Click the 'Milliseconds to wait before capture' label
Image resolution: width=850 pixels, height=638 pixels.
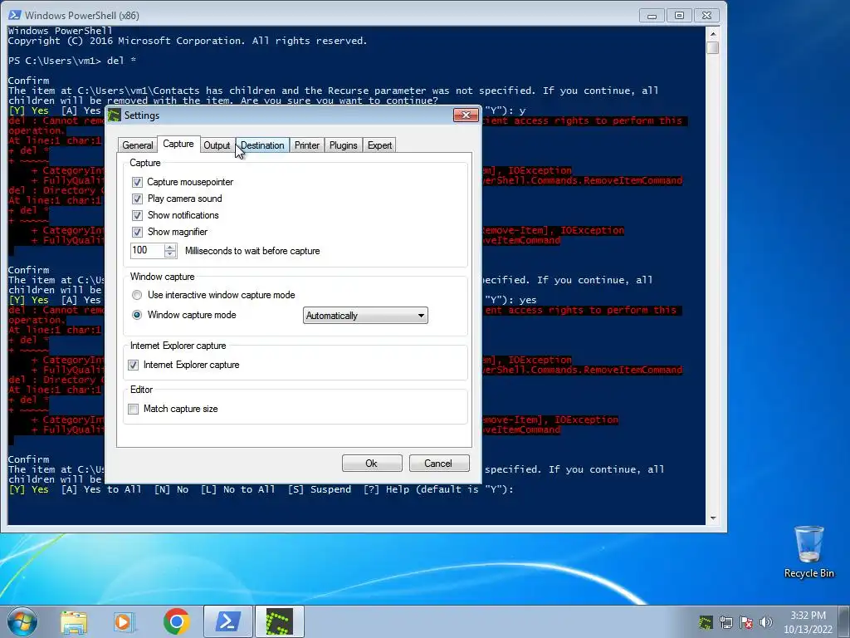(x=252, y=251)
